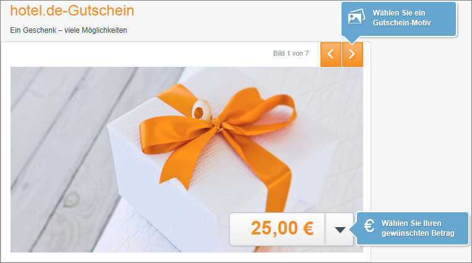Show the next voucher image

(x=353, y=54)
